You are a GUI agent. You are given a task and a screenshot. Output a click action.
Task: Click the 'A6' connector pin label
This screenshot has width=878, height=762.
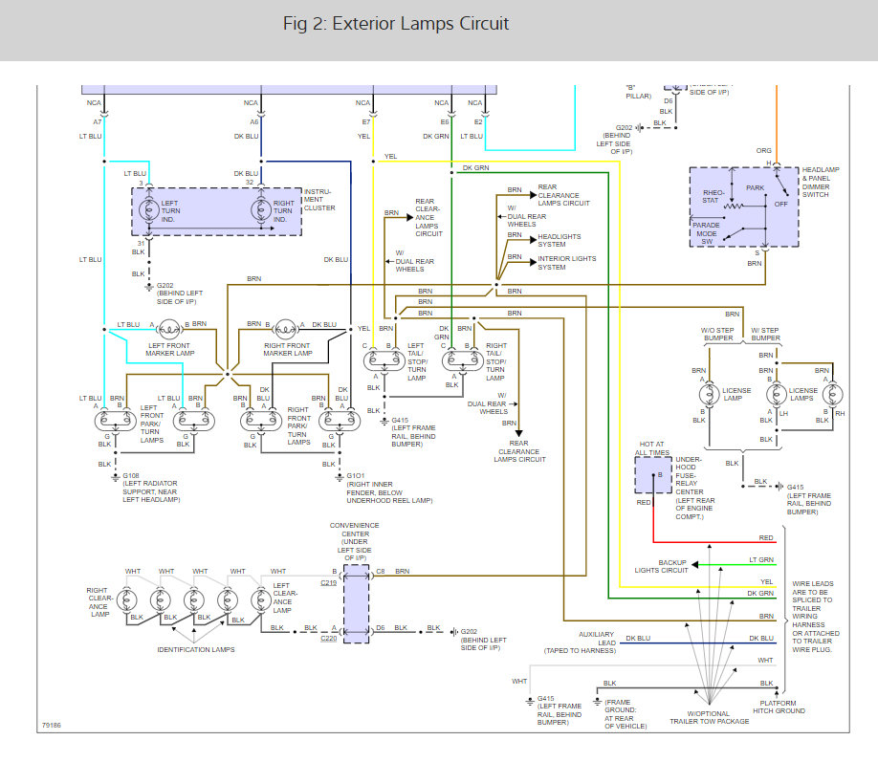click(x=253, y=121)
